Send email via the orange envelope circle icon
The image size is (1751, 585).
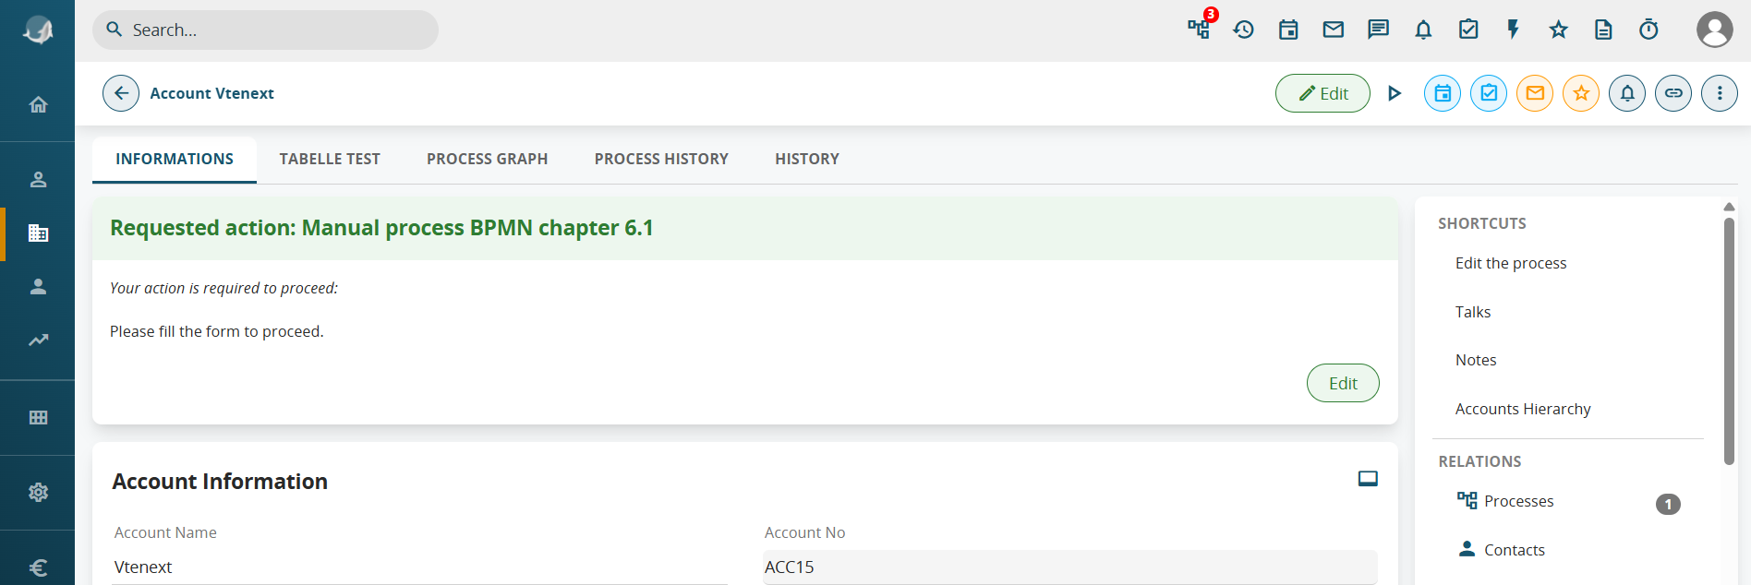tap(1535, 93)
